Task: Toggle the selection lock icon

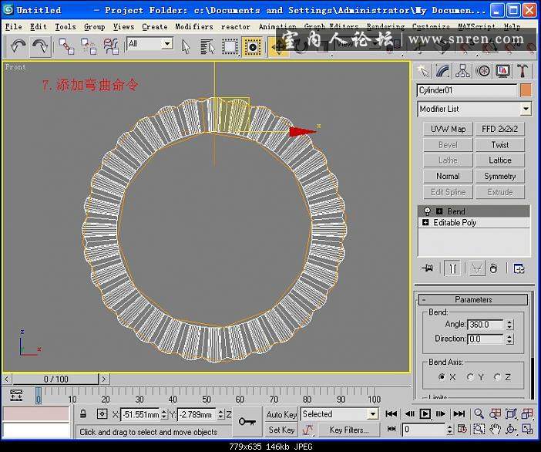Action: (83, 414)
